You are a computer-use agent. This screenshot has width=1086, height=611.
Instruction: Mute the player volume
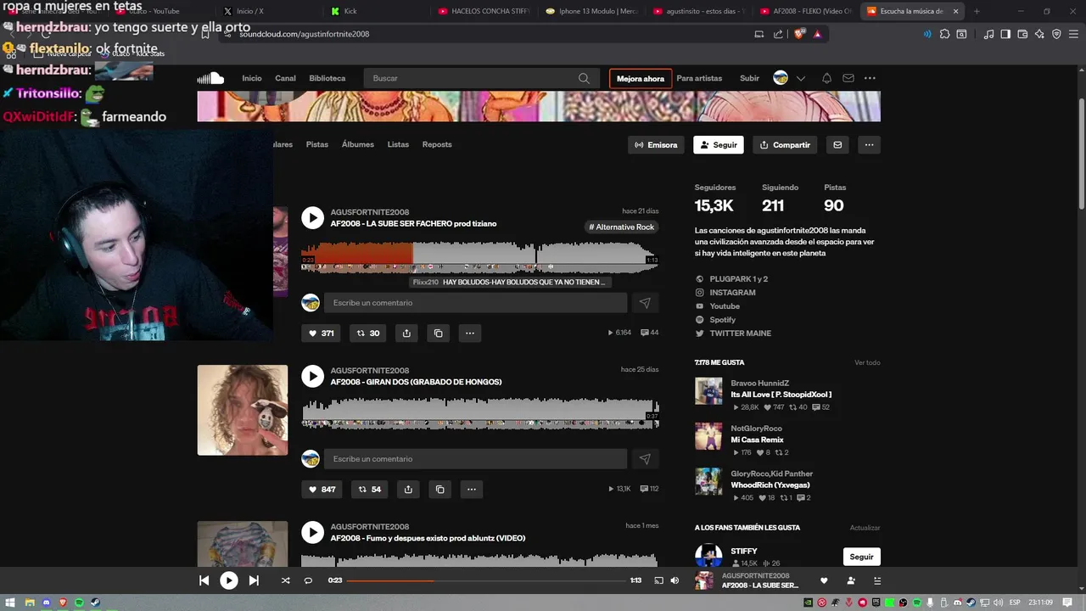click(x=675, y=580)
